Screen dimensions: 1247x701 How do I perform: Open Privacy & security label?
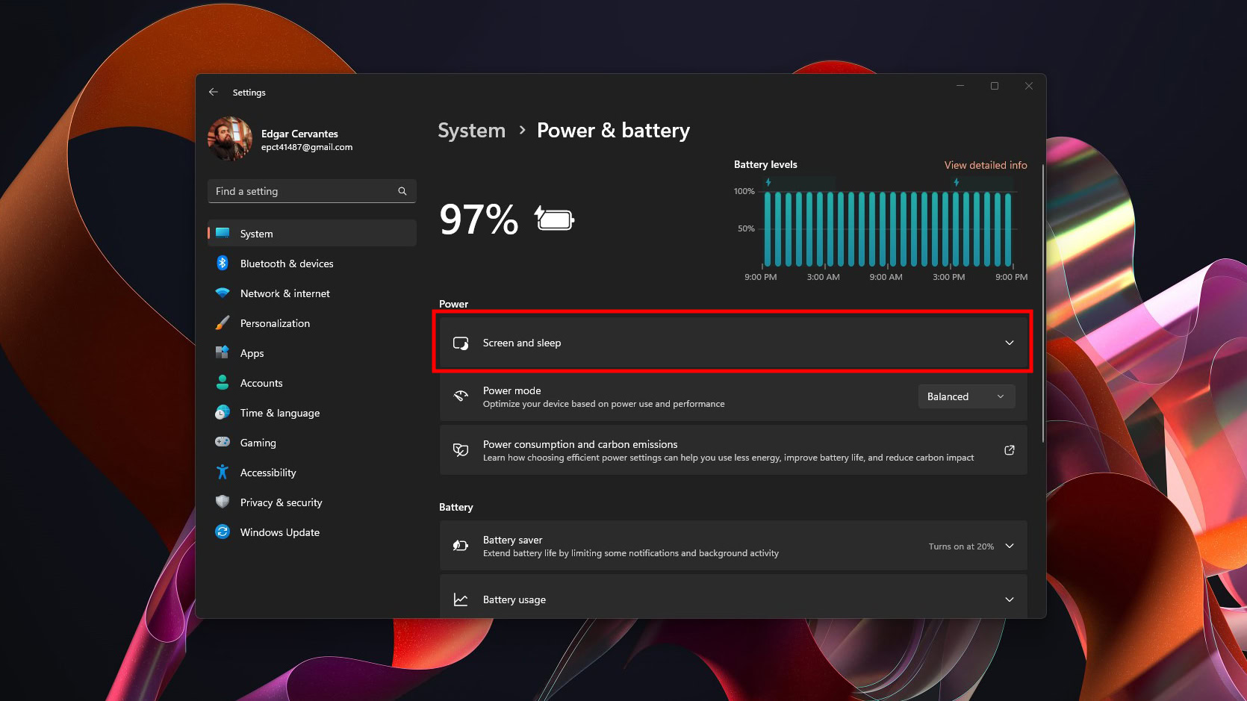click(282, 502)
